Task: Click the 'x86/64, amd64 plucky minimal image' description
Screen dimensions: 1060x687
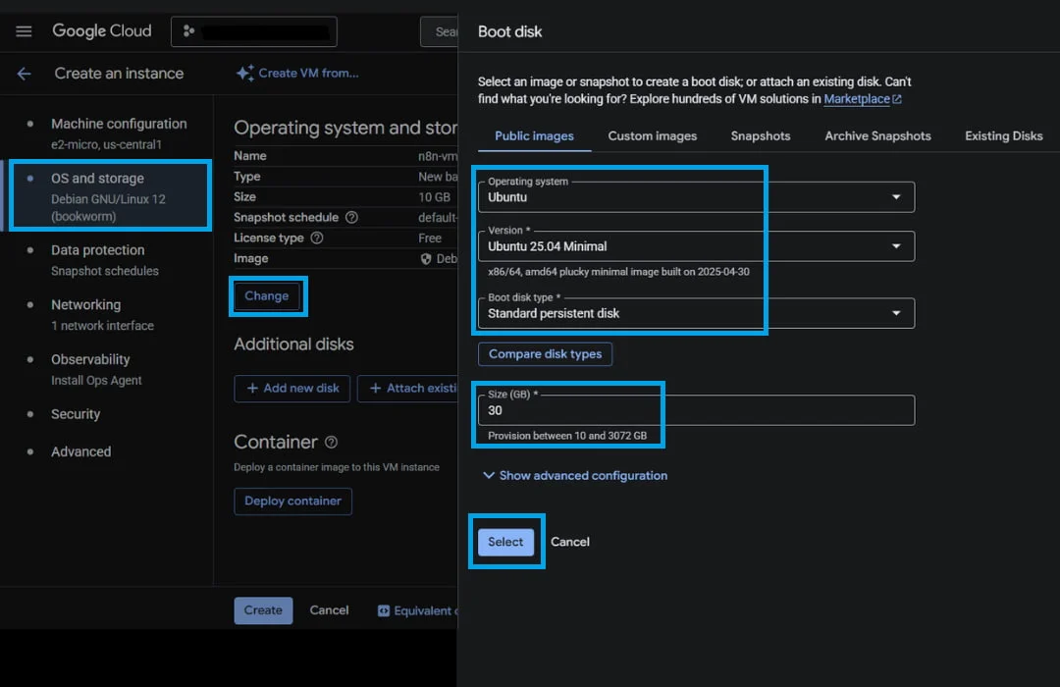Action: pos(618,272)
